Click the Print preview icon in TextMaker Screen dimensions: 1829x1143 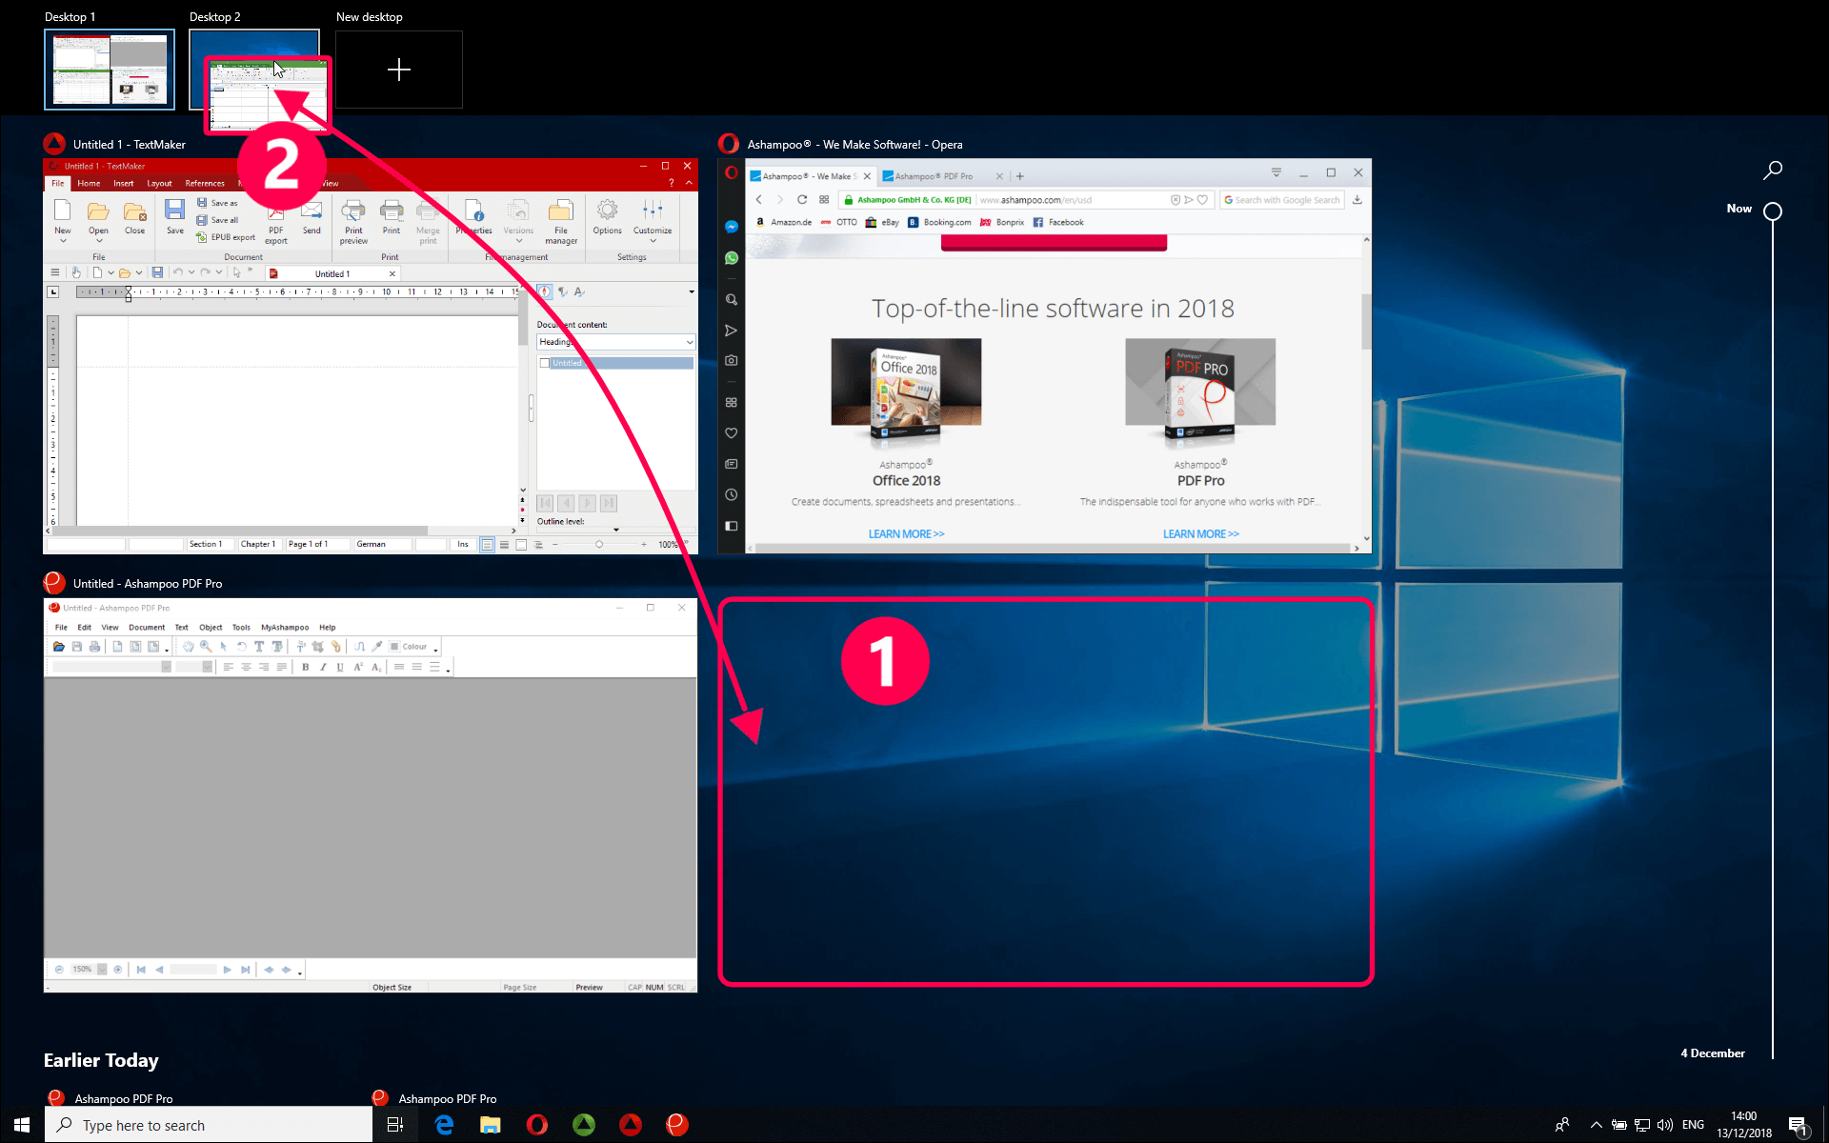click(x=353, y=210)
